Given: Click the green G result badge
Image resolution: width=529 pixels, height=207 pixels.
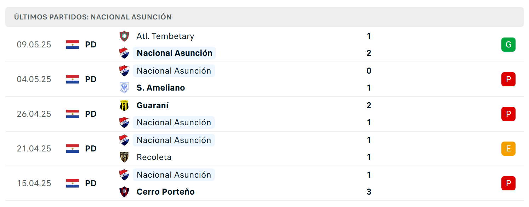Looking at the screenshot, I should [x=508, y=45].
